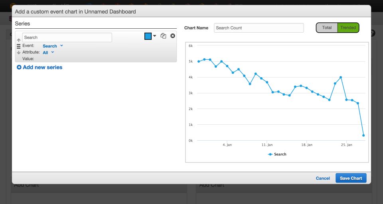Click the Chart Name field 'Search Count'
383x204 pixels.
click(x=259, y=28)
